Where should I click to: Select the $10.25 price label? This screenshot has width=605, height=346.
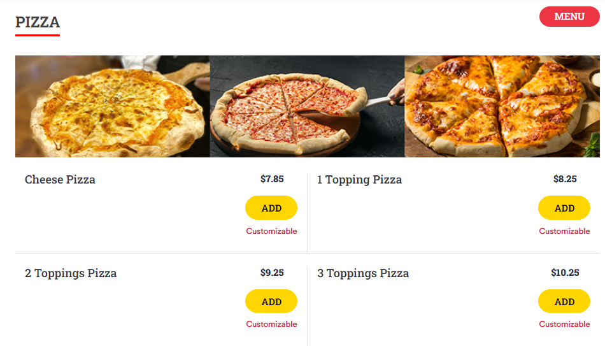(x=565, y=273)
